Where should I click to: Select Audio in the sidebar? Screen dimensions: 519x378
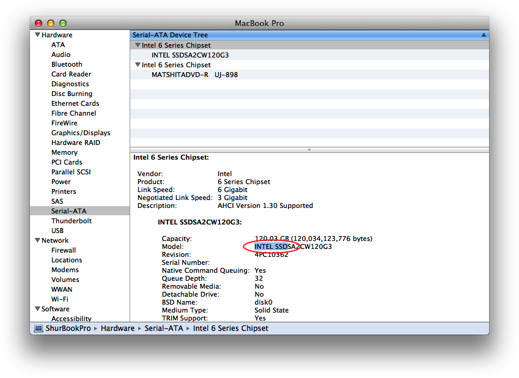(61, 54)
